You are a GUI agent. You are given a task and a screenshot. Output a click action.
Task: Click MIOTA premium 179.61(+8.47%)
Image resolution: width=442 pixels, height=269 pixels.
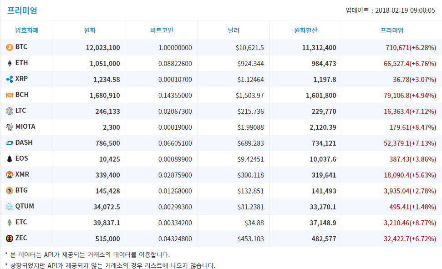pos(413,127)
